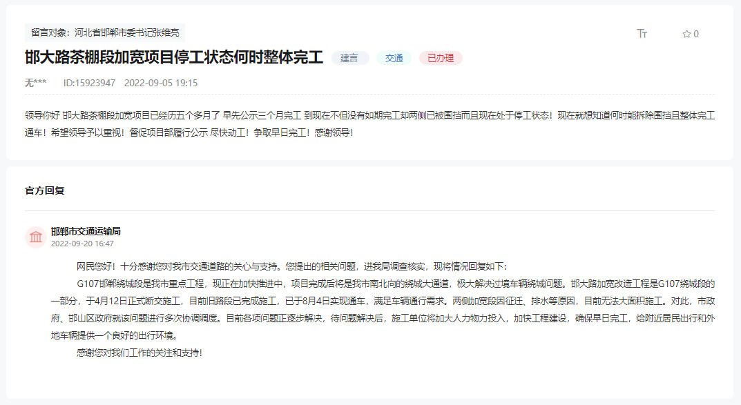741x405 pixels.
Task: Click the post time 2022-09-05 19:15
Action: tap(161, 83)
